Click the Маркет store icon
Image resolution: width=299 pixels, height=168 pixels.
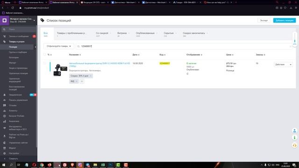coord(4,148)
